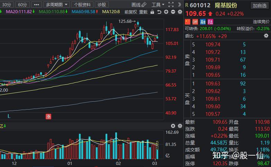Click the fullscreen expand icon
Image resolution: width=271 pixels, height=167 pixels.
pos(171,4)
